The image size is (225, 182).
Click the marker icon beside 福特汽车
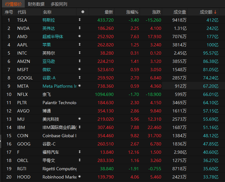(x=80, y=152)
